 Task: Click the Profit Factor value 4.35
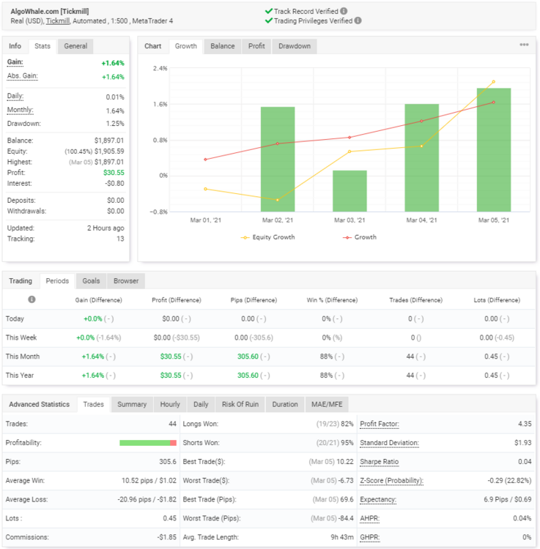(x=525, y=424)
